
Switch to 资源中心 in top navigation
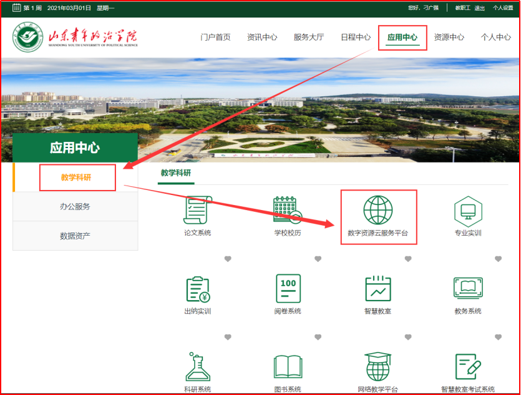coord(449,37)
